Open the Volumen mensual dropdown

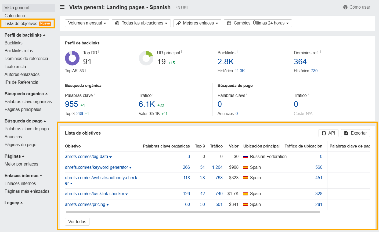point(87,23)
